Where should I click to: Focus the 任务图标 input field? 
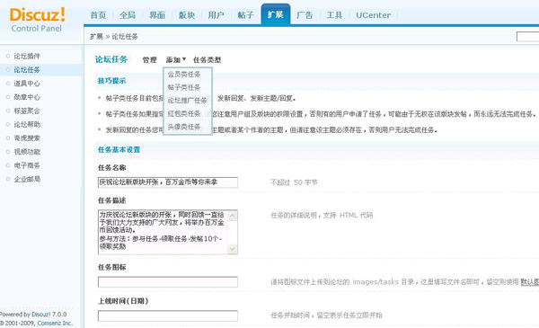point(168,282)
